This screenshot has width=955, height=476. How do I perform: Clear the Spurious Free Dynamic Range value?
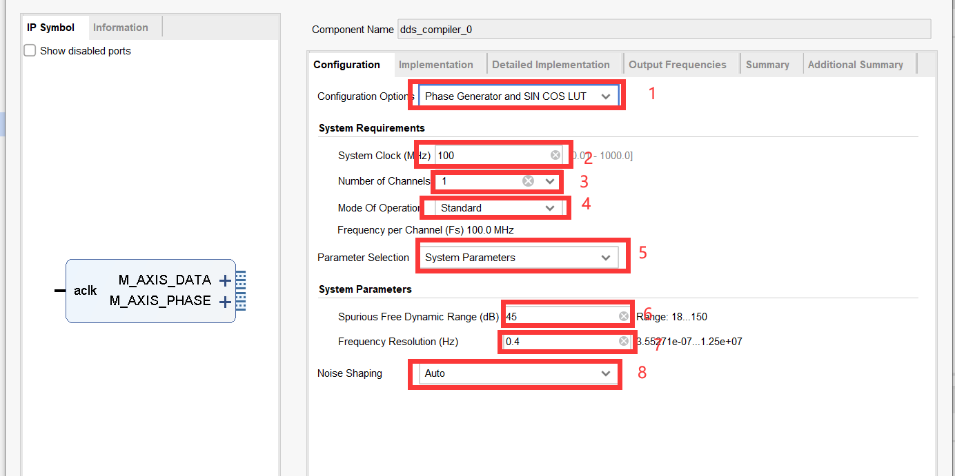point(624,316)
